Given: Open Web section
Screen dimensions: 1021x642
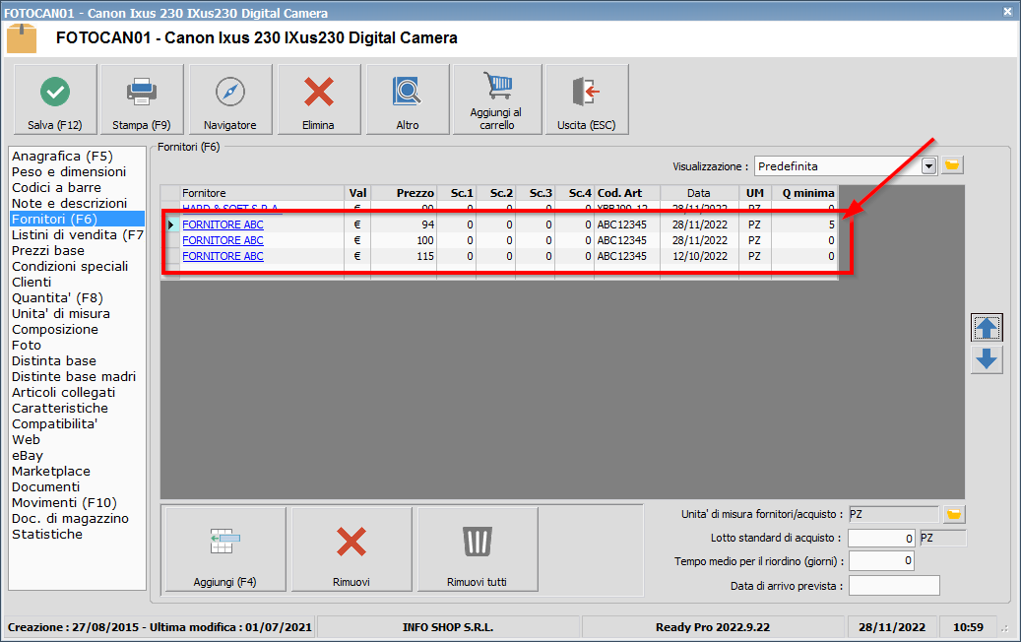Looking at the screenshot, I should click(26, 439).
